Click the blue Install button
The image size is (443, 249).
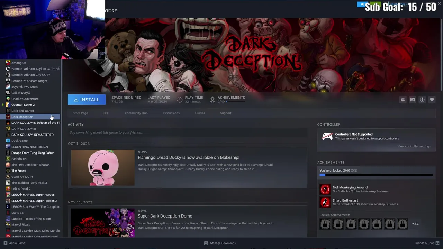pyautogui.click(x=87, y=100)
